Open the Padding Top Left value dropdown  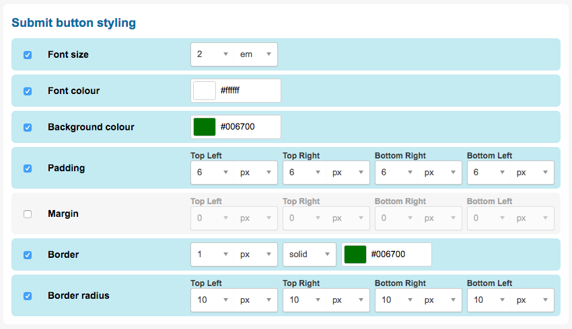tap(213, 173)
